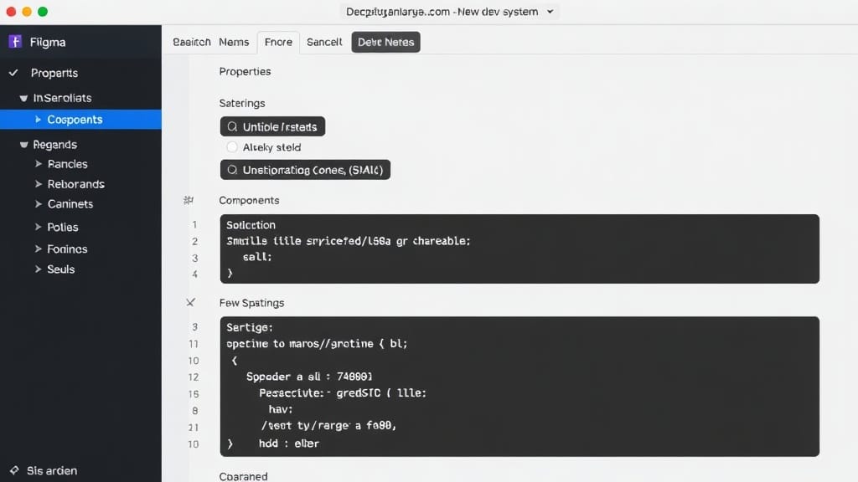
Task: Click the X icon beside Few Spstings
Action: pos(190,302)
